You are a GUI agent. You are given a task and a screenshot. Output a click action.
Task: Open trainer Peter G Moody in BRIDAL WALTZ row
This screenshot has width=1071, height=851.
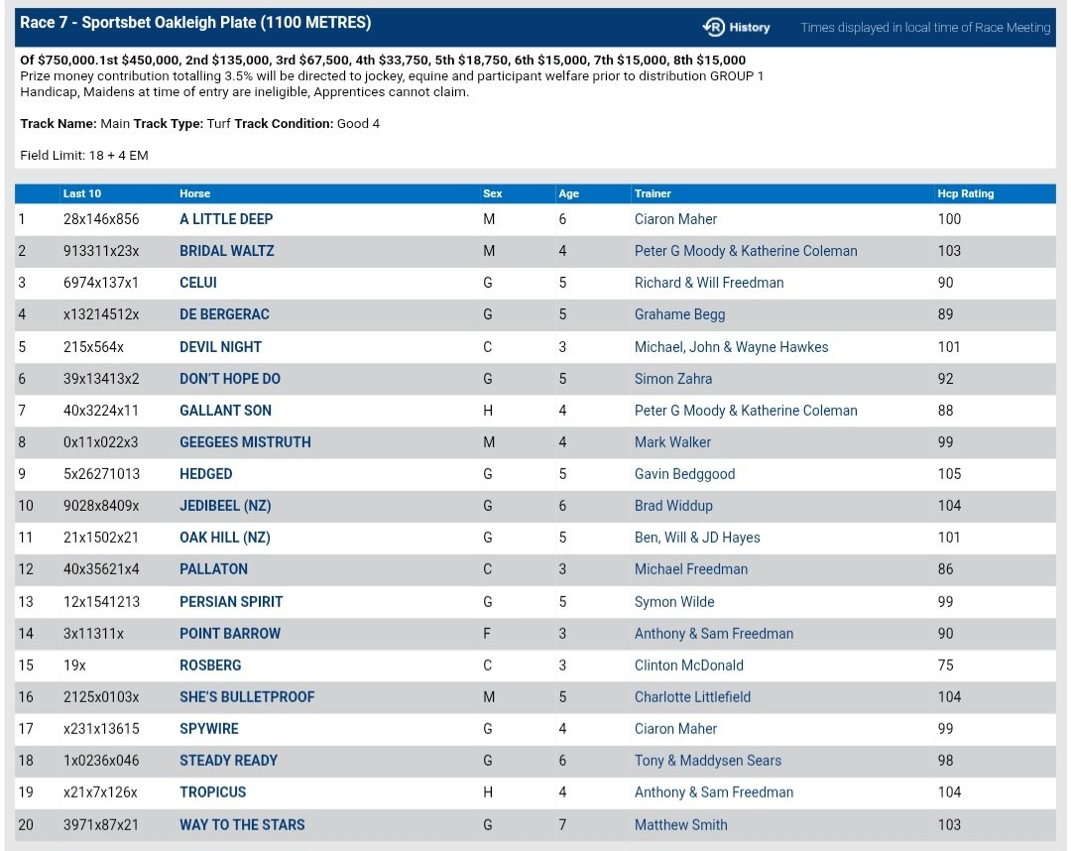(x=746, y=251)
